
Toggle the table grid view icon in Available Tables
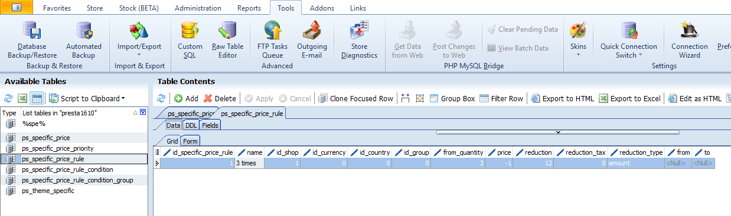tap(37, 99)
